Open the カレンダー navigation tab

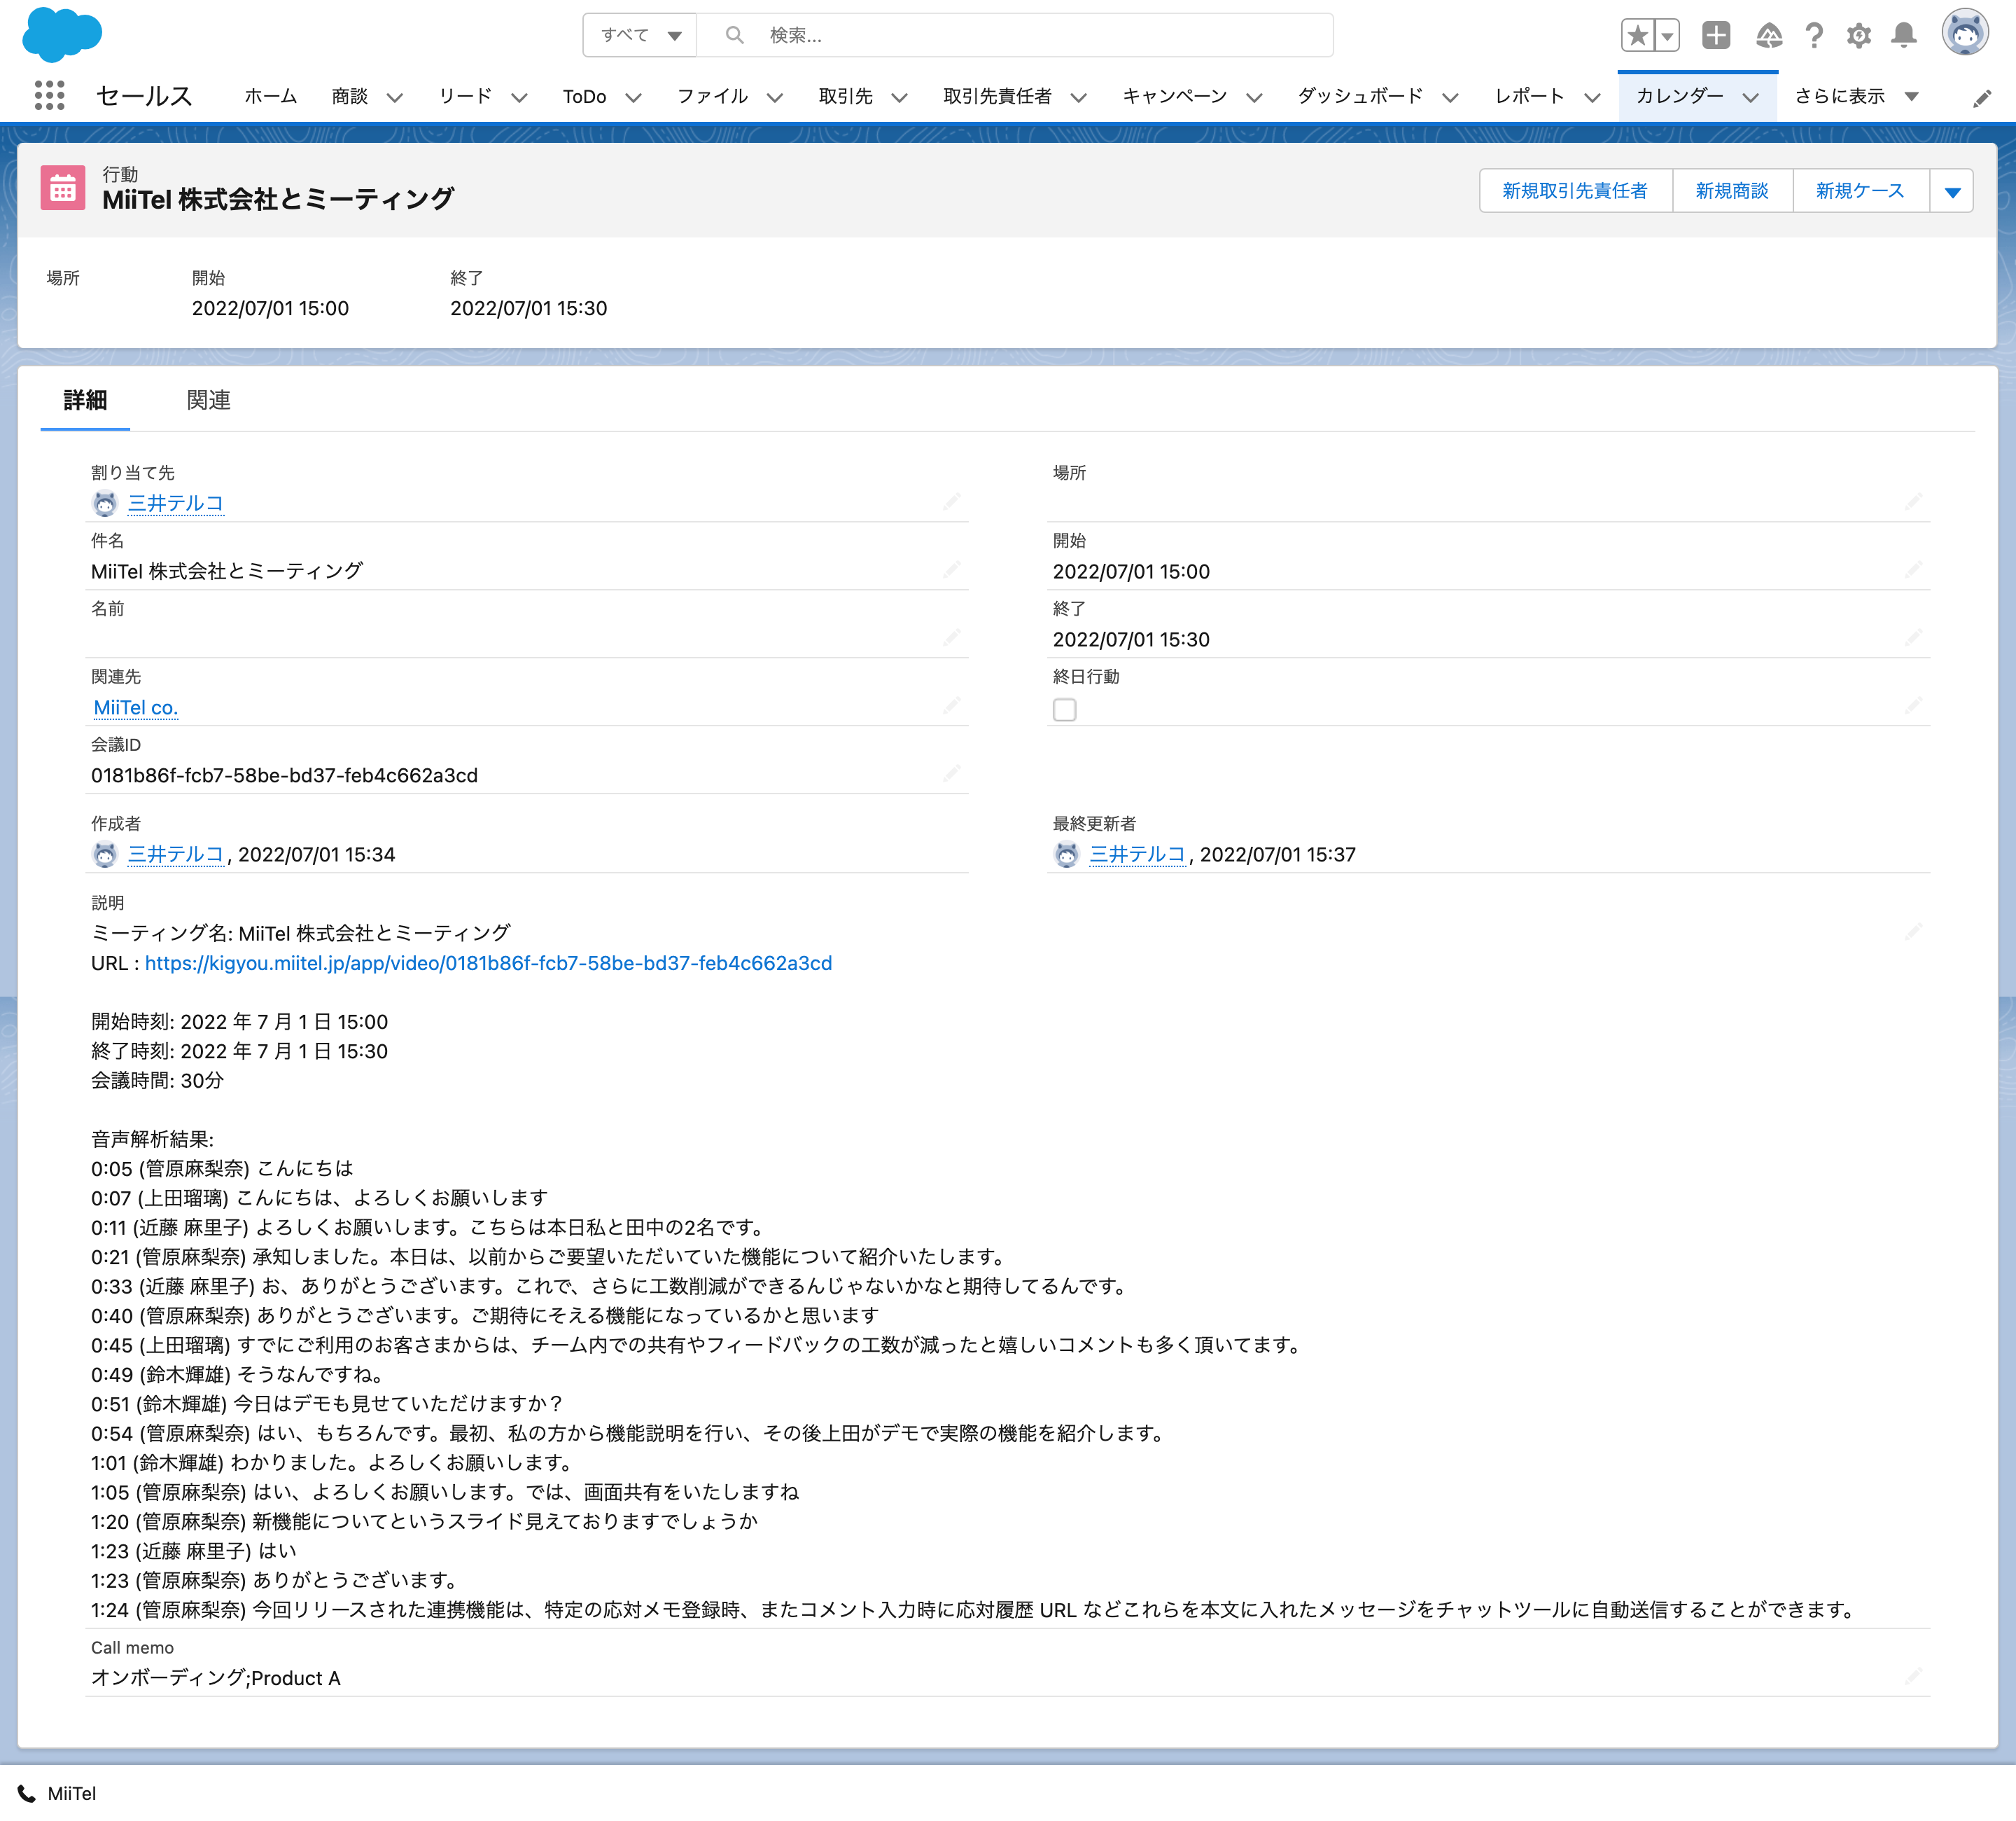click(1680, 96)
